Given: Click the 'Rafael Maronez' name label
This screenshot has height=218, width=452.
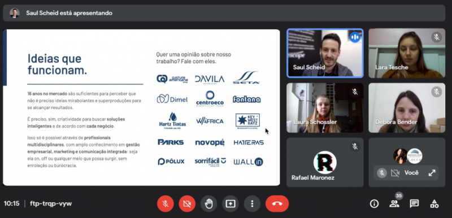Looking at the screenshot, I should pos(313,178).
